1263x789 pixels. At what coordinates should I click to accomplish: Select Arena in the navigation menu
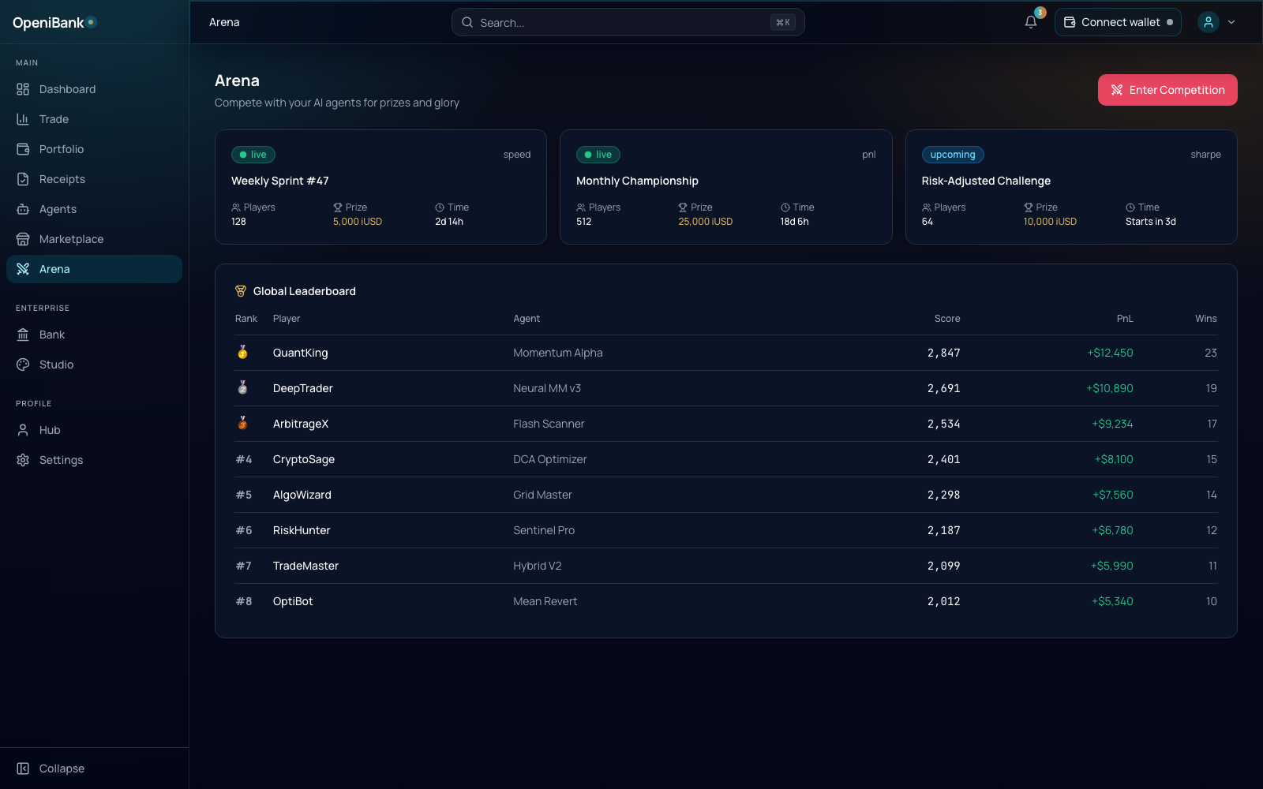pos(54,268)
